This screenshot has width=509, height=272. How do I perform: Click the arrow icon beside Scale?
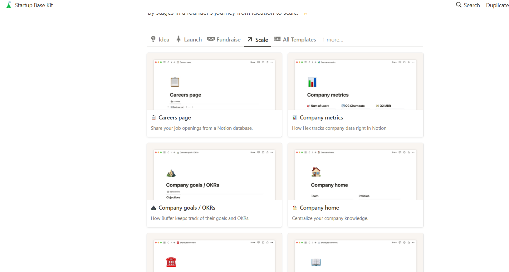point(250,39)
